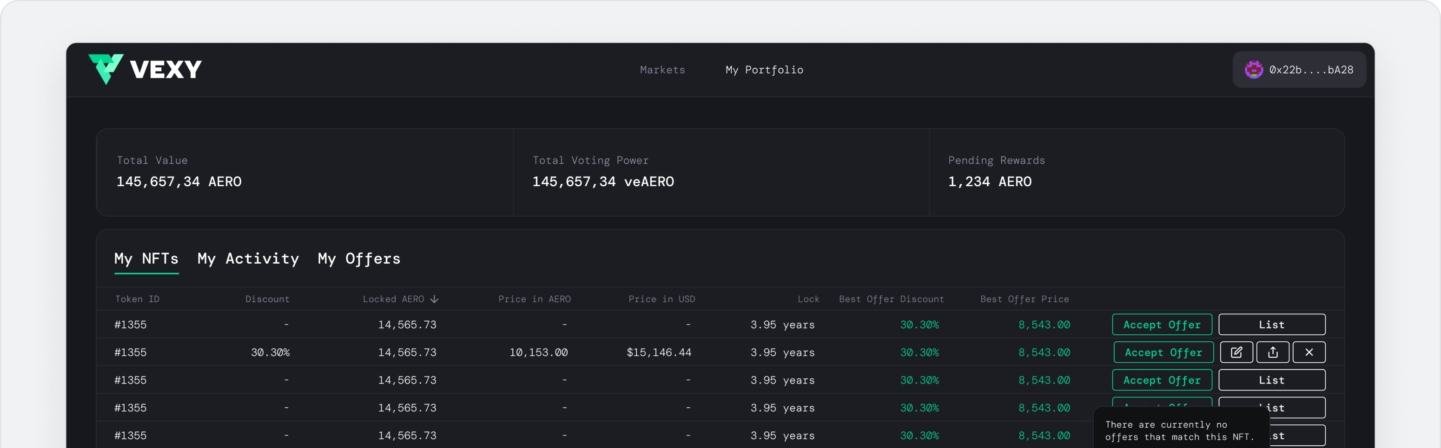The width and height of the screenshot is (1441, 448).
Task: Accept Offer on the 10,153.00 AERO row
Action: (1163, 352)
